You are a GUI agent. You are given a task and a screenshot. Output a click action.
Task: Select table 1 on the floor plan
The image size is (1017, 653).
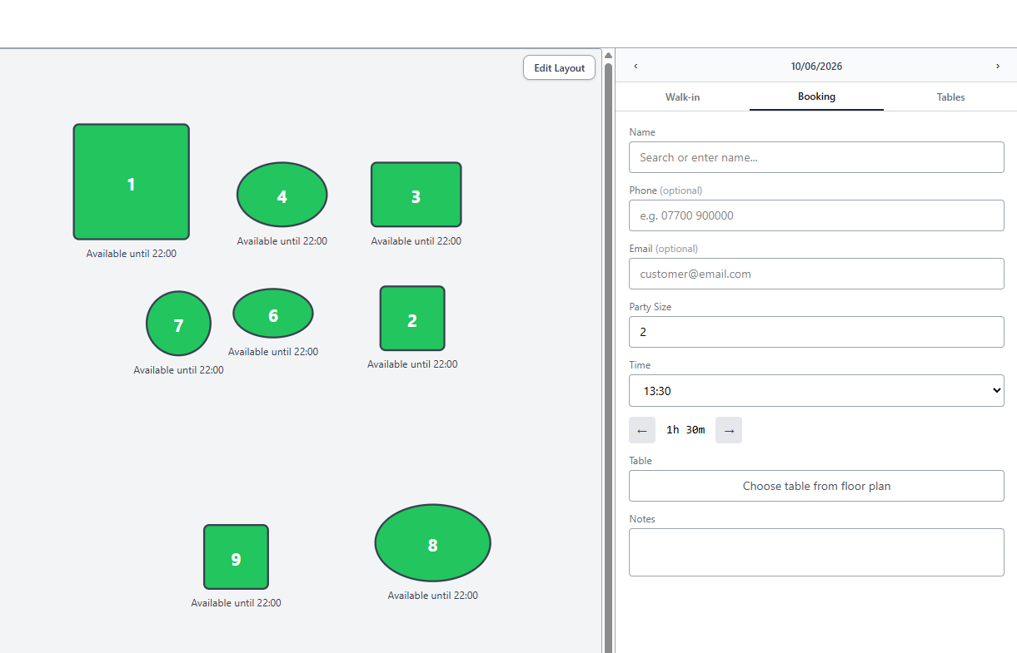(x=132, y=182)
